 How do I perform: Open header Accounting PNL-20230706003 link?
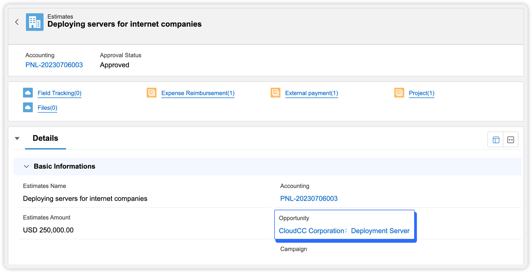pos(54,65)
